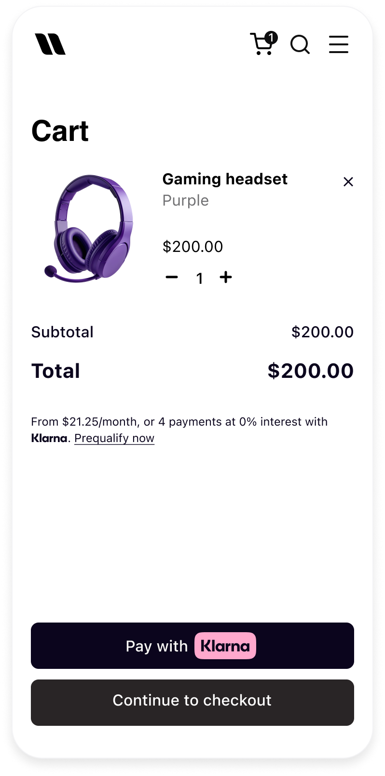Screen dimensions: 385x776
Task: Open the Gaming headset product title
Action: click(225, 179)
